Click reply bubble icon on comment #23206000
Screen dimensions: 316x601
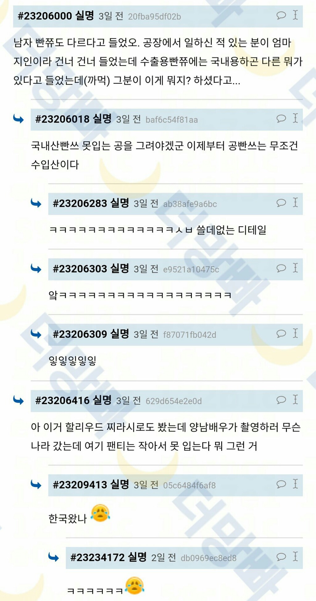(x=281, y=15)
